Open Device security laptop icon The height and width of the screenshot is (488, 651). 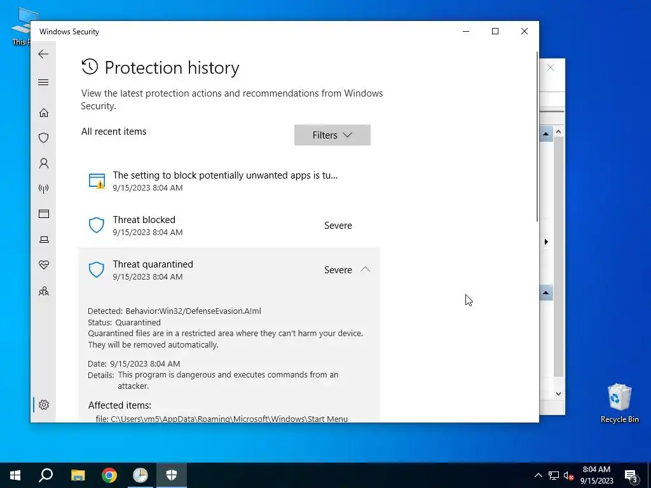(44, 240)
